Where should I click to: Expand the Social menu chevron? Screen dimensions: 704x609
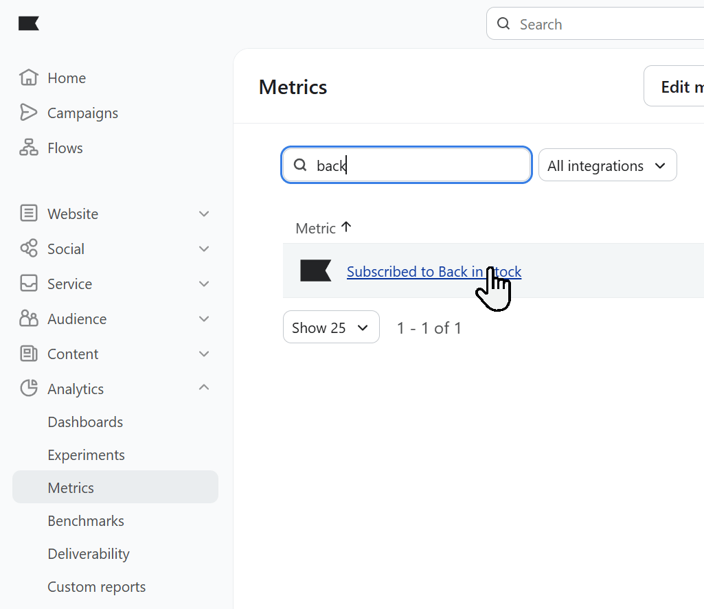(204, 249)
